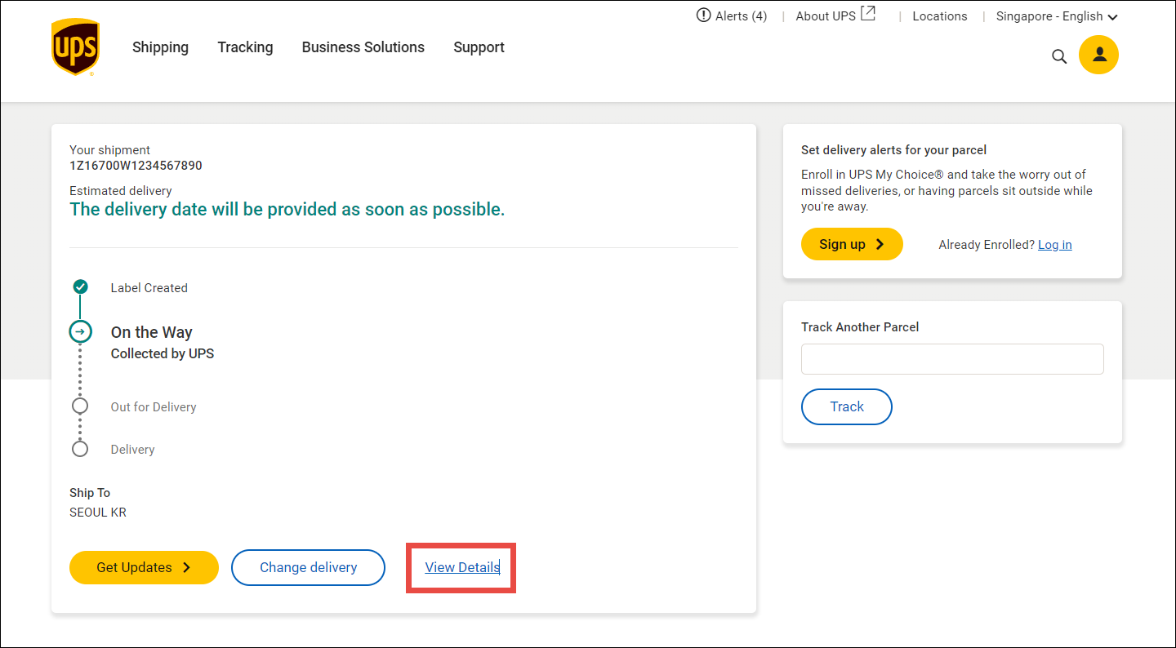
Task: Click the Get Updates button
Action: click(x=144, y=567)
